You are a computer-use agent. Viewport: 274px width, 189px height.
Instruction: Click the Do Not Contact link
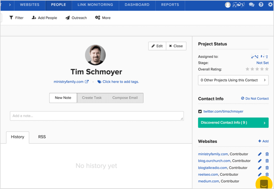[x=255, y=99]
